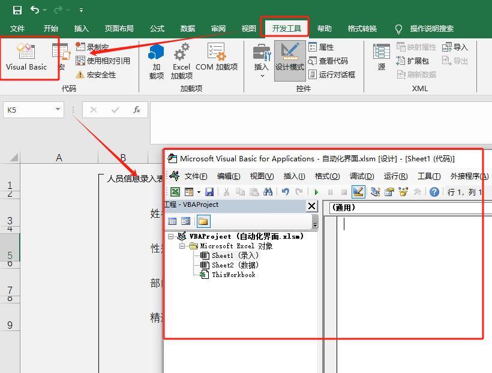
Task: Click 查看代码 view code button
Action: coord(328,61)
